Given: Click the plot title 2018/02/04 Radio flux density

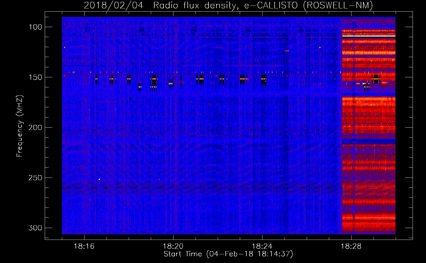Looking at the screenshot, I should [228, 6].
